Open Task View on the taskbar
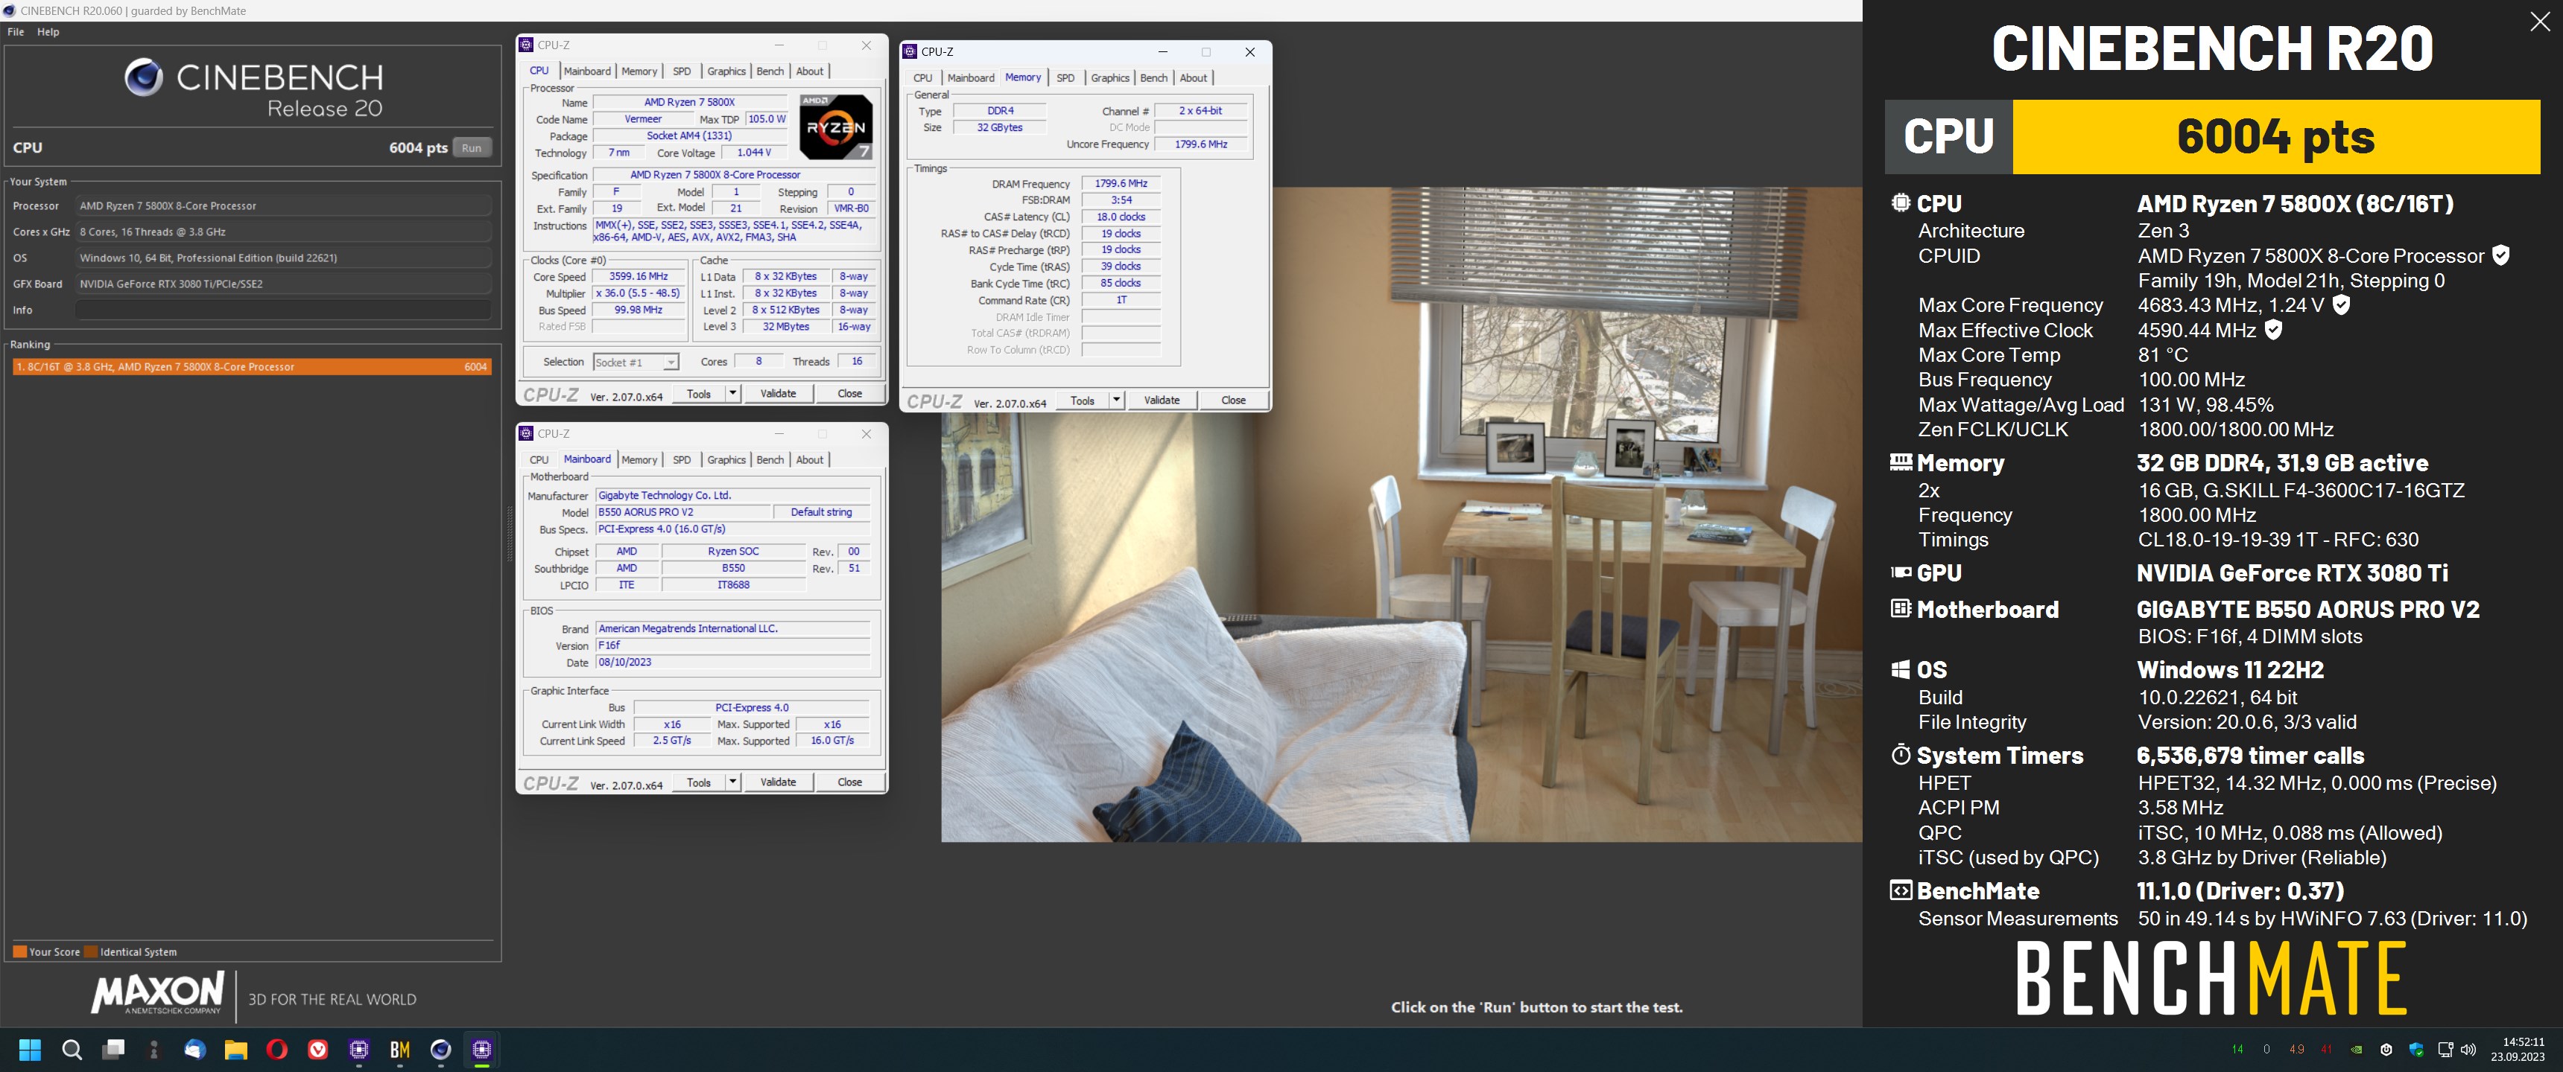2563x1072 pixels. 113,1049
